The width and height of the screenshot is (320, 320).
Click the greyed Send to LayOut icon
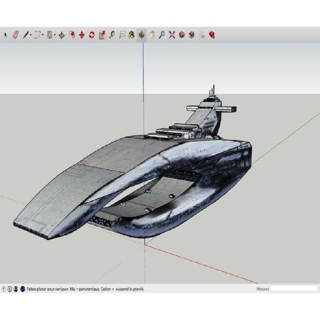(x=202, y=35)
